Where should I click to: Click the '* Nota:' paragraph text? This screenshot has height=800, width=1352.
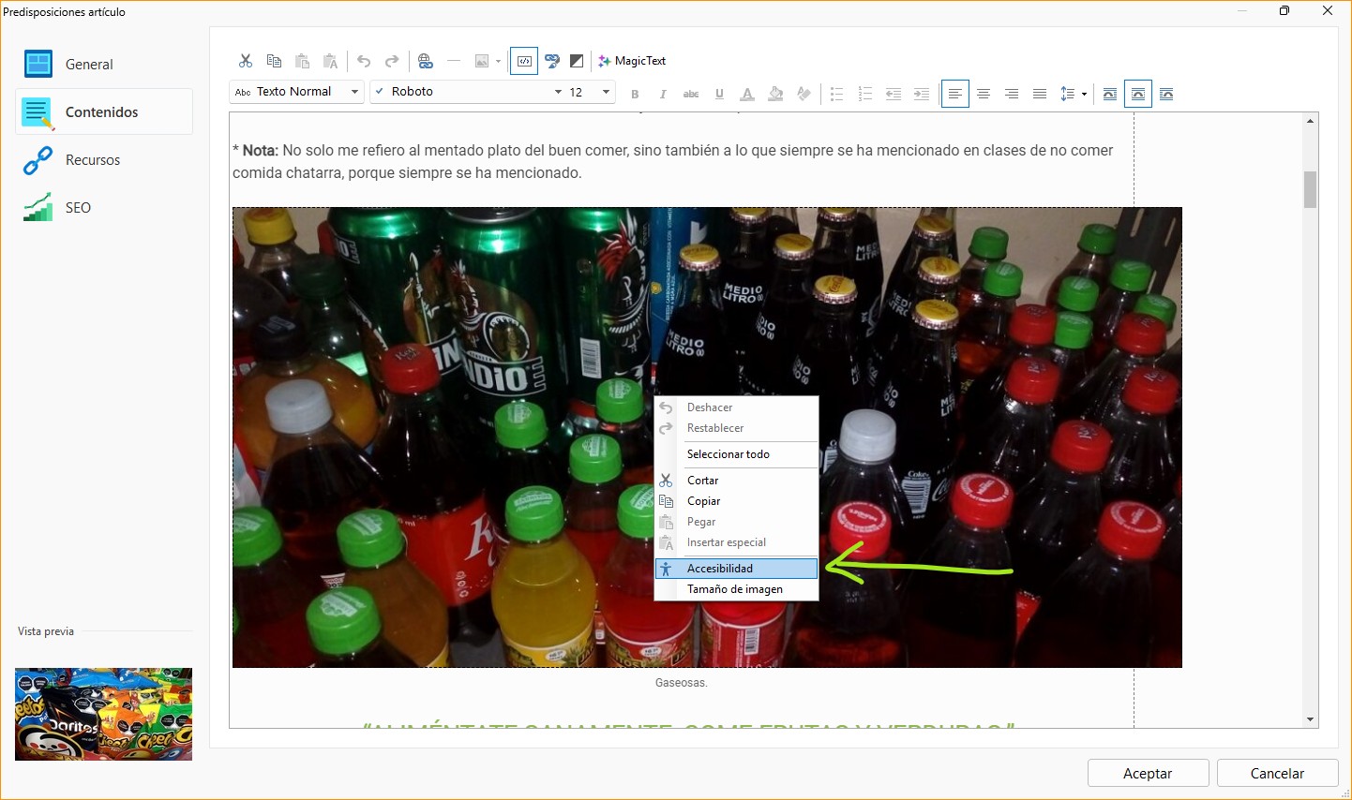(x=672, y=161)
